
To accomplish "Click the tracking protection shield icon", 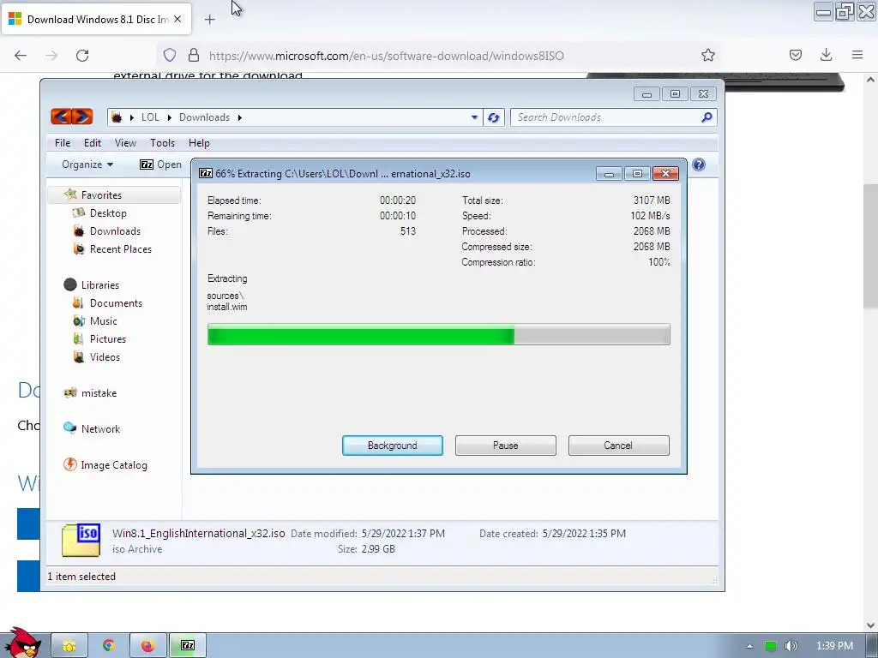I will pyautogui.click(x=170, y=55).
